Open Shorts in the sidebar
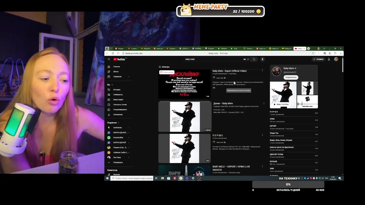Viewport: 365px width, 205px height. [x=116, y=71]
